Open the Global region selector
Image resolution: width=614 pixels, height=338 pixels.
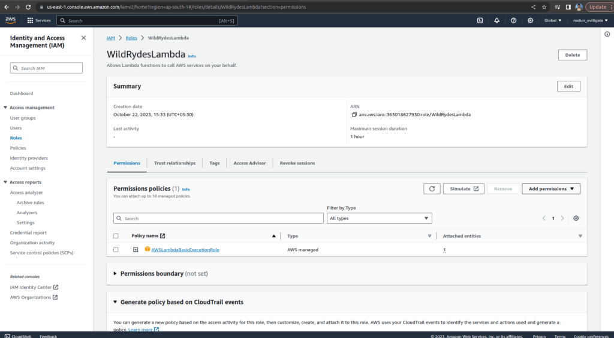click(x=552, y=20)
